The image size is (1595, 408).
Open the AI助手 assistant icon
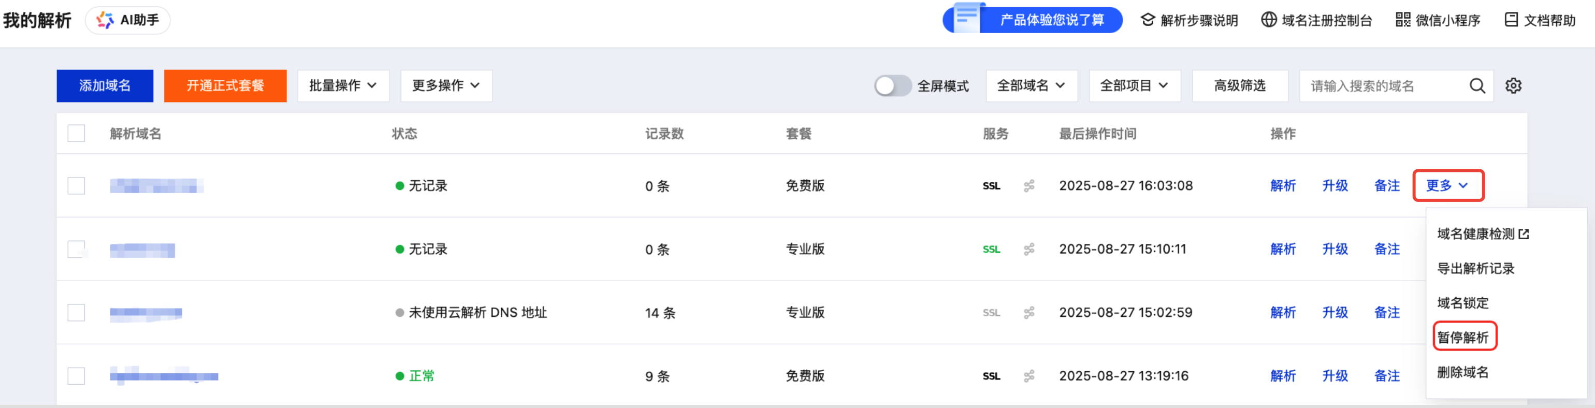(x=105, y=20)
